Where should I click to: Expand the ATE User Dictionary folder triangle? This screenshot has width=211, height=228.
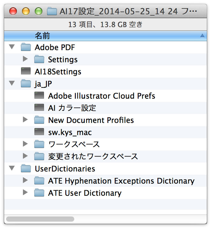point(25,192)
